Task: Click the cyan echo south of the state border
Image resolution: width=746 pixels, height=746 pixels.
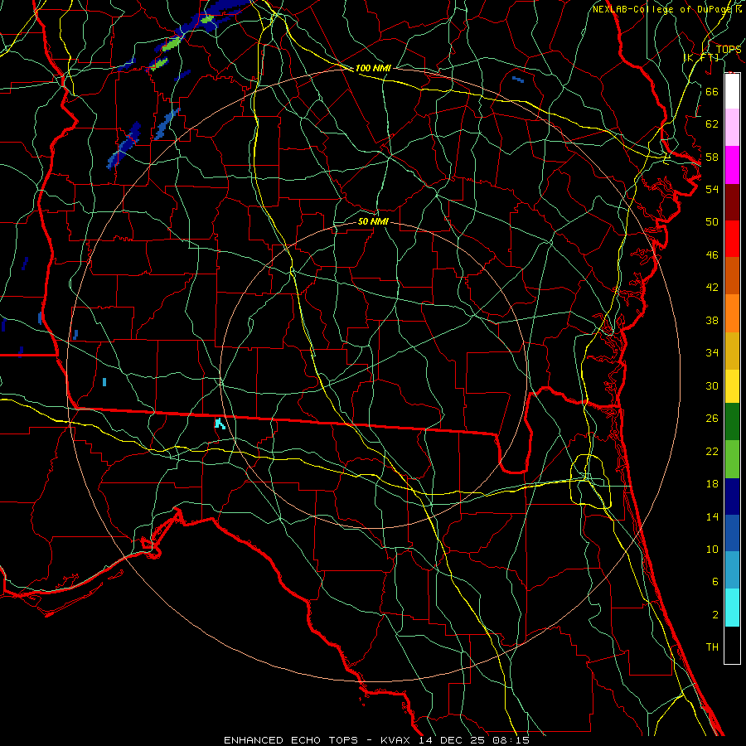Action: [220, 424]
